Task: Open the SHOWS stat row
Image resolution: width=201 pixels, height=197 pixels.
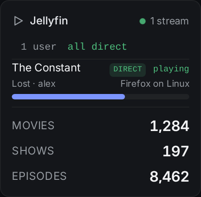Action: (100, 151)
